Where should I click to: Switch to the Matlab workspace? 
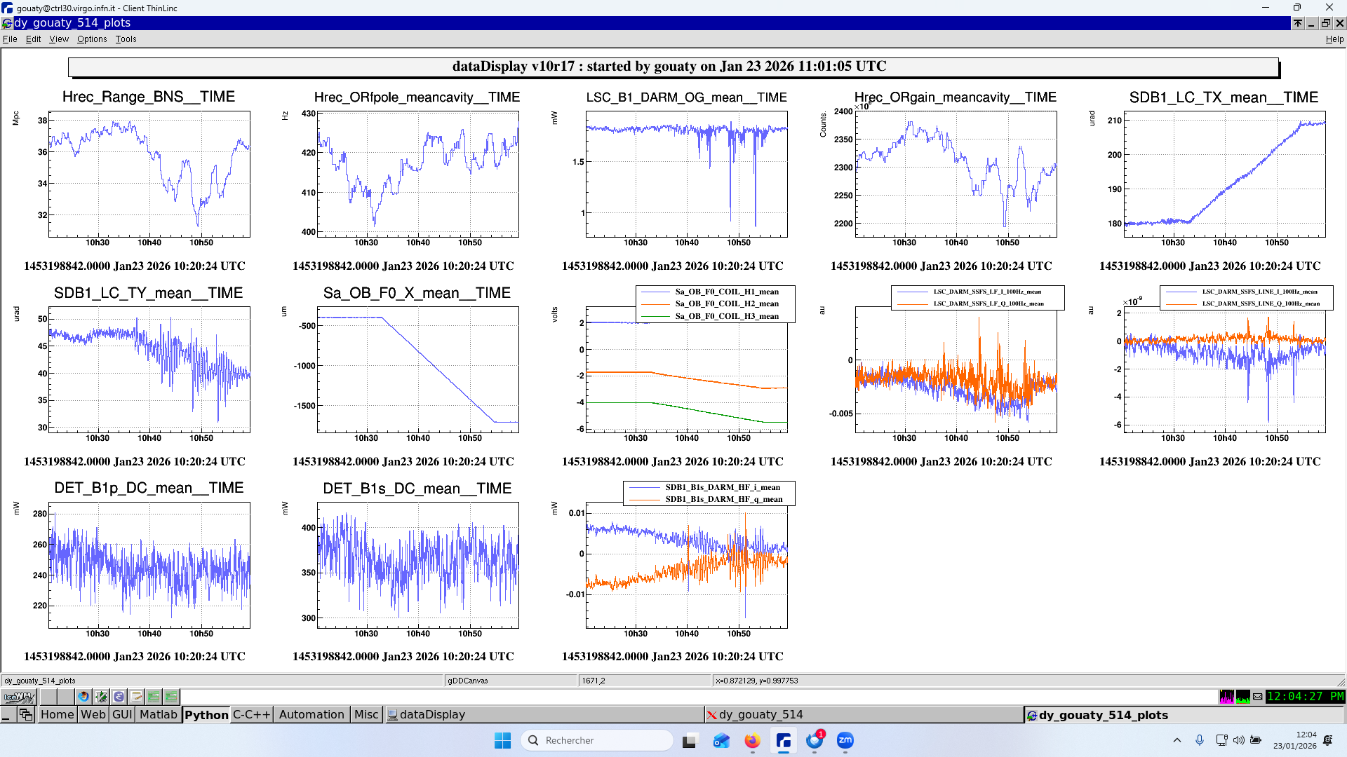158,715
